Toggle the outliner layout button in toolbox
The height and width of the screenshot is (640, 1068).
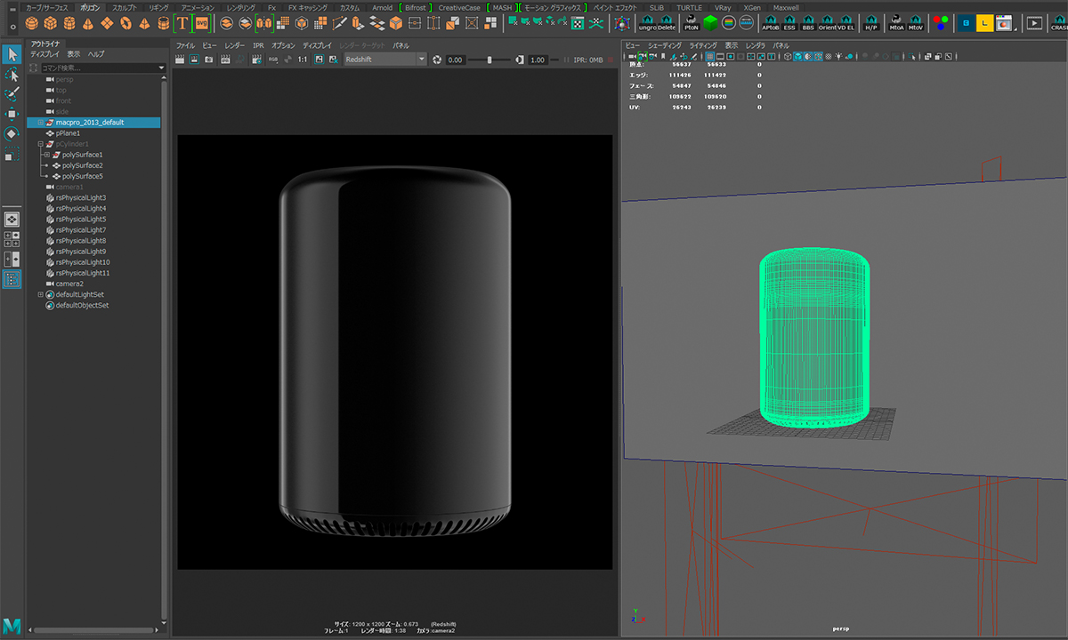[12, 279]
